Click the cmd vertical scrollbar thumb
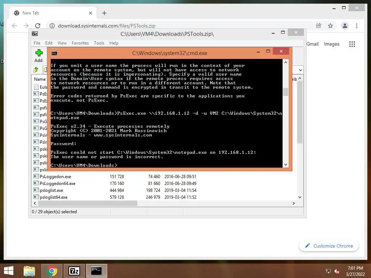The height and width of the screenshot is (278, 371). (285, 92)
